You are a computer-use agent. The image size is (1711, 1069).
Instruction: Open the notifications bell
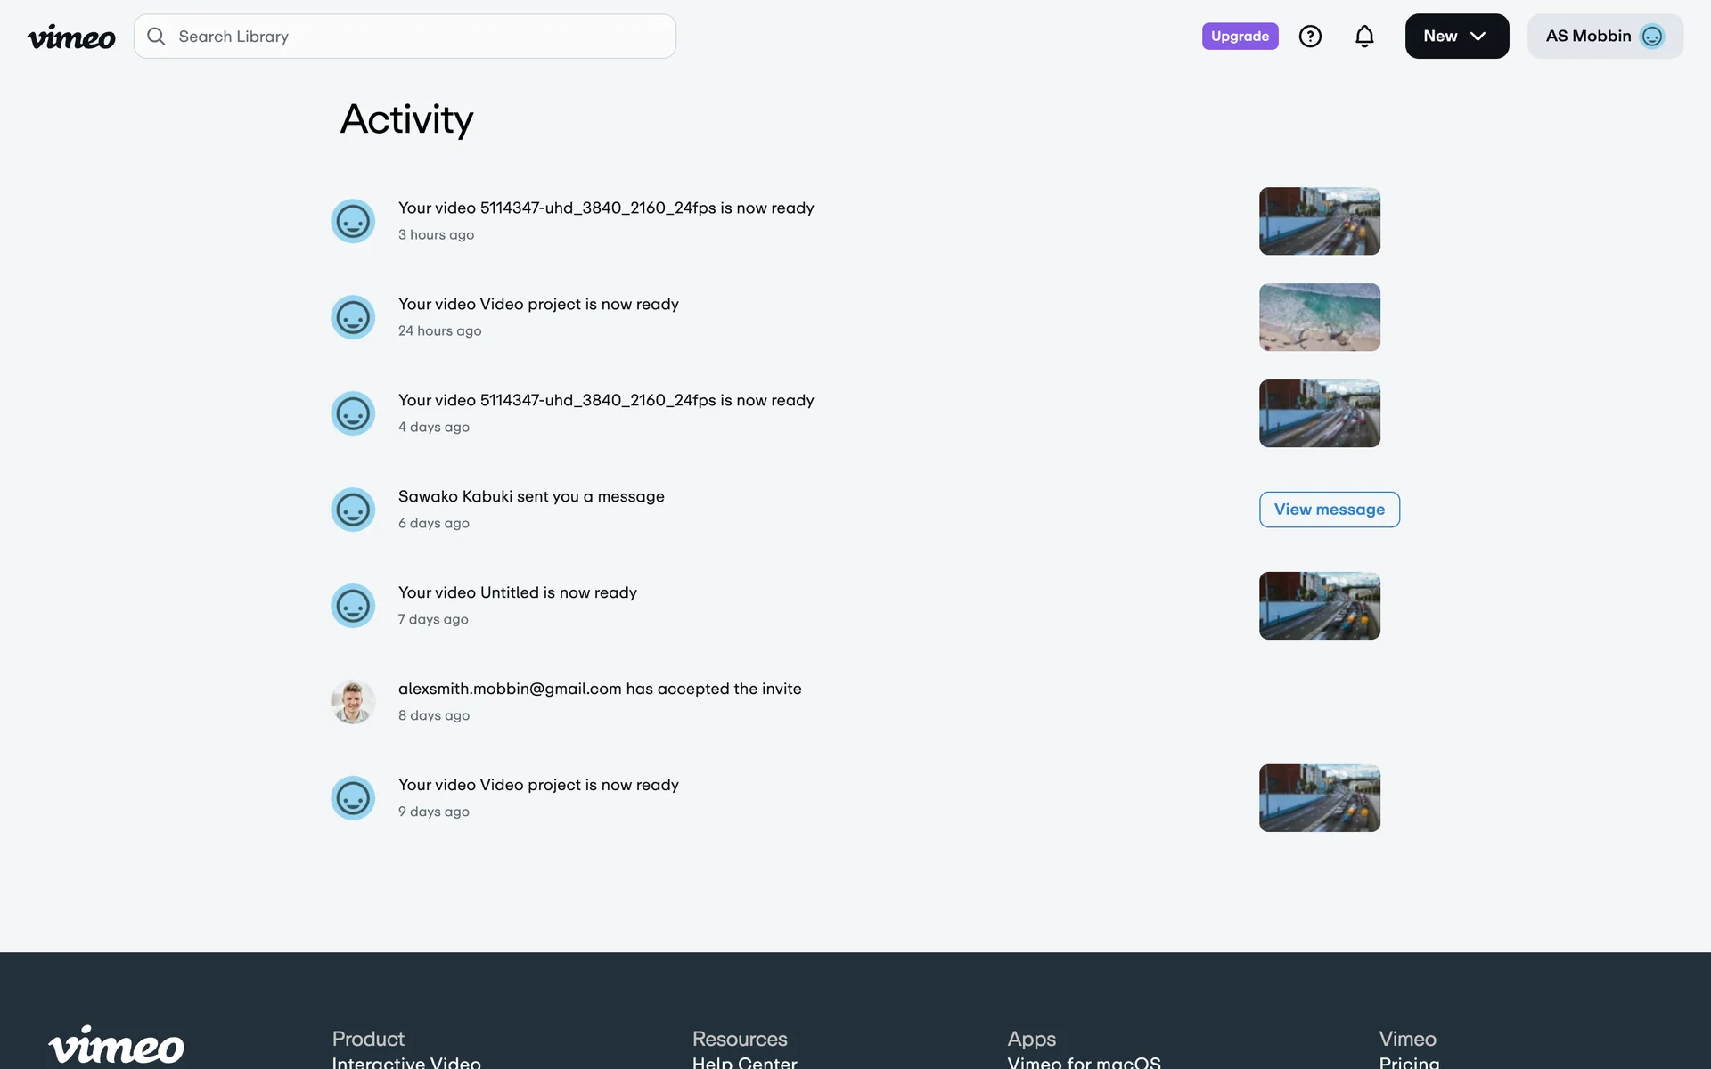pos(1364,37)
